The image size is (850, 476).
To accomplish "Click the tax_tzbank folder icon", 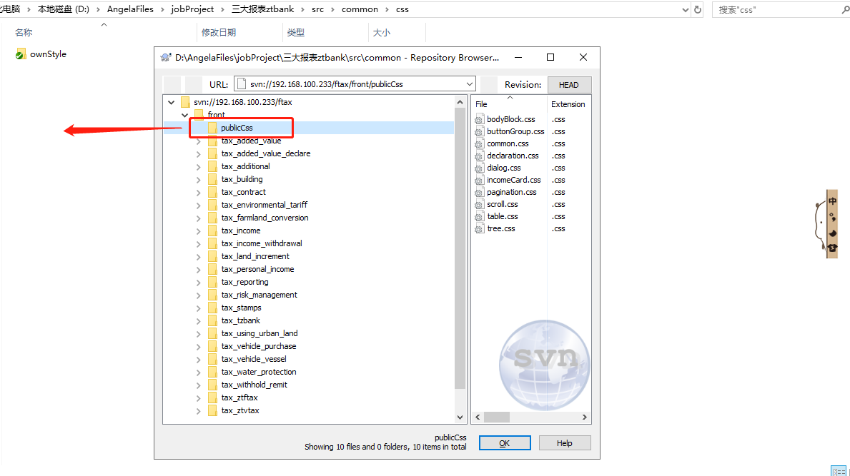I will tap(212, 320).
